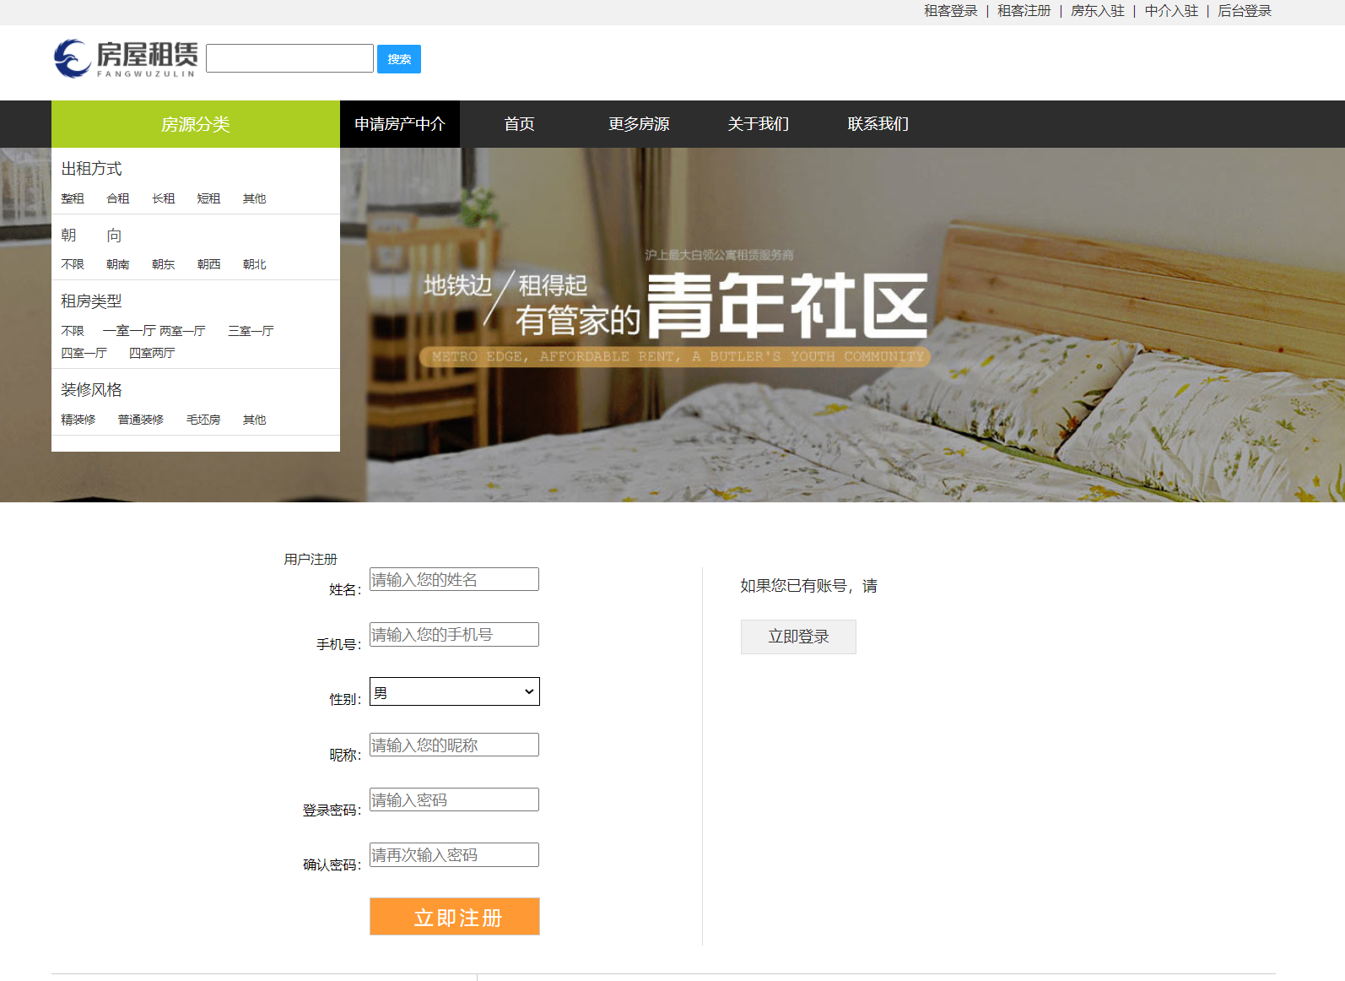The height and width of the screenshot is (981, 1345).
Task: Filter by 整租 rental mode
Action: pos(73,198)
